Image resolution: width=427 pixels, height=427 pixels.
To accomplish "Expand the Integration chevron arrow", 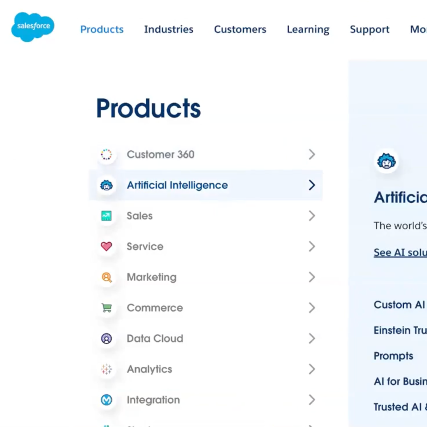I will (x=312, y=400).
